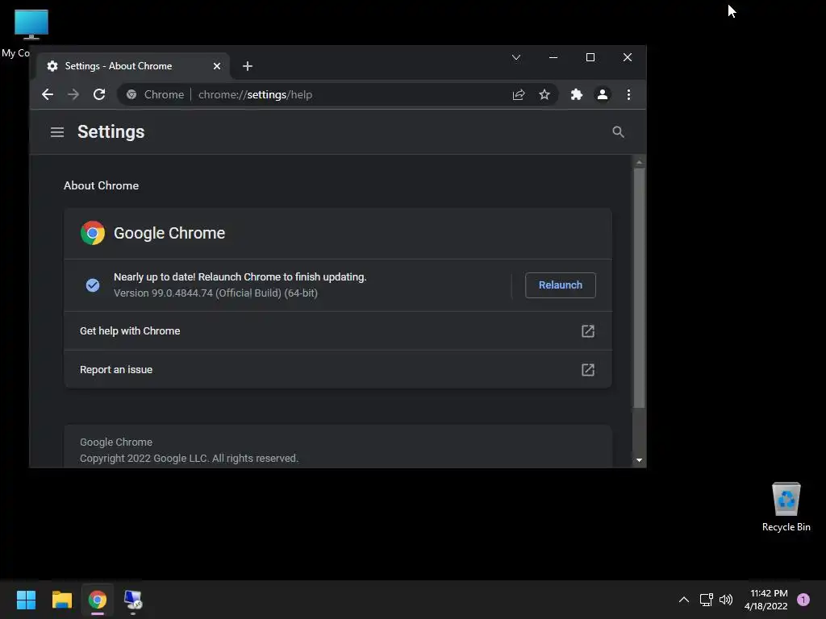Show hidden system tray icons

click(684, 600)
